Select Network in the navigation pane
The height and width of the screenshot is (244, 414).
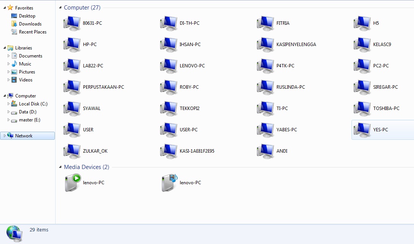click(x=27, y=136)
